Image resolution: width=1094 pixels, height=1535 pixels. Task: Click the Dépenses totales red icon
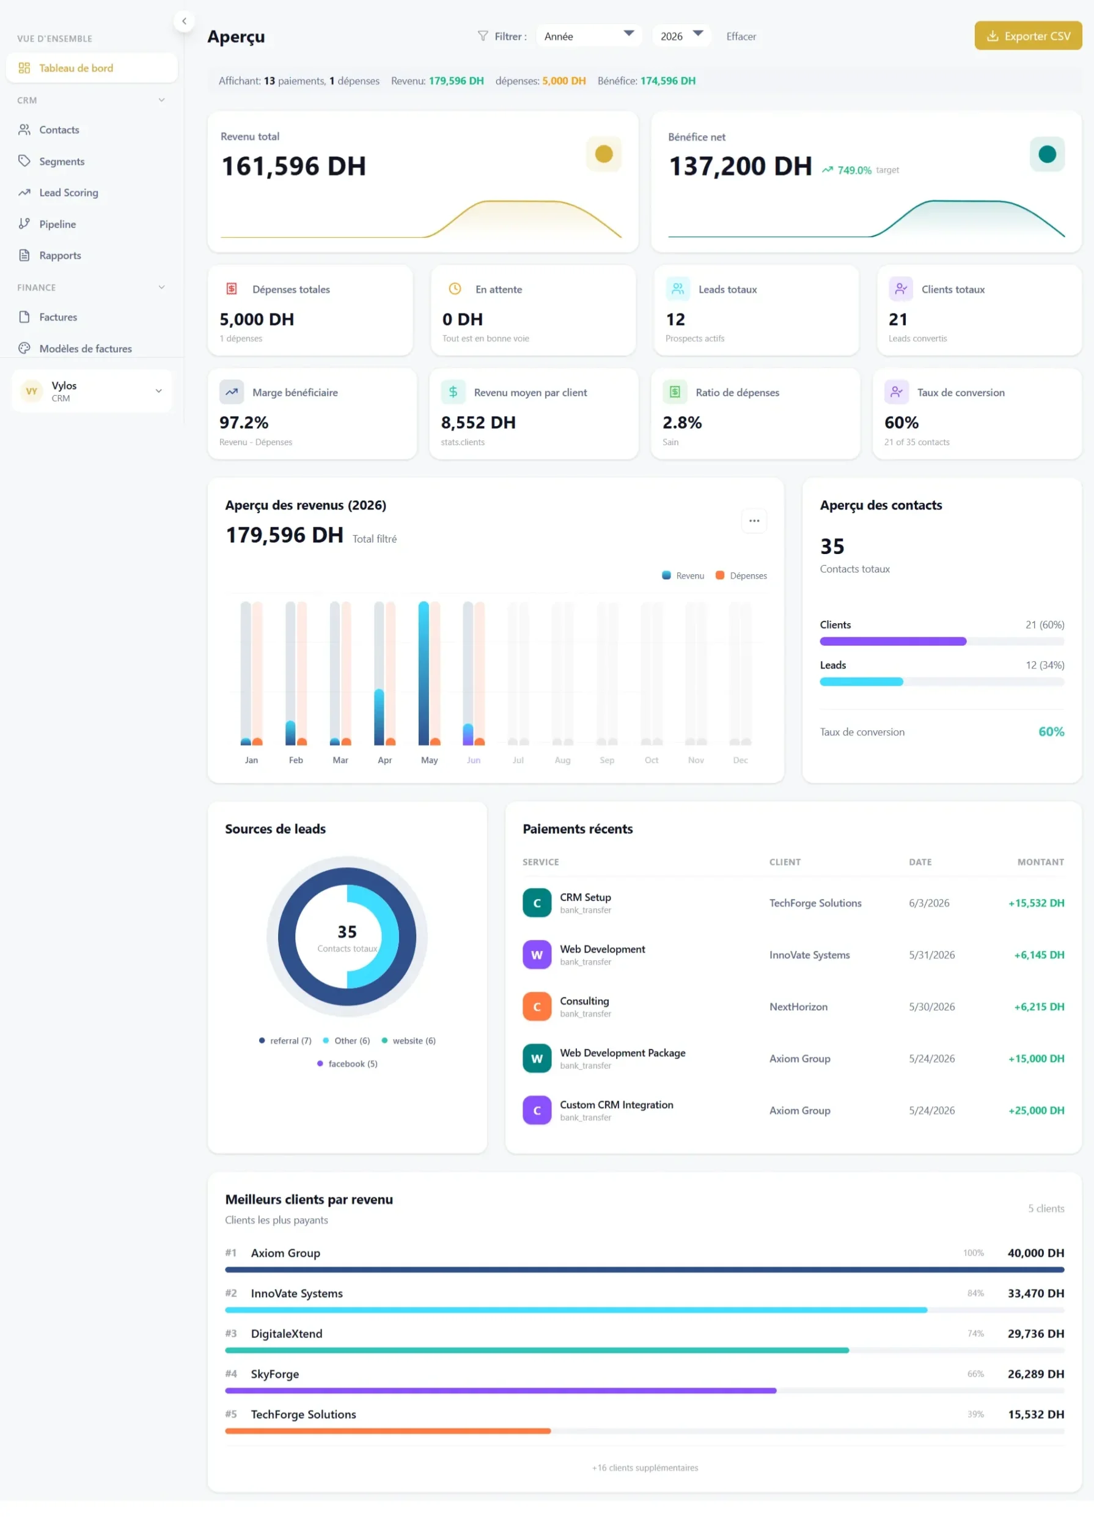(x=232, y=289)
